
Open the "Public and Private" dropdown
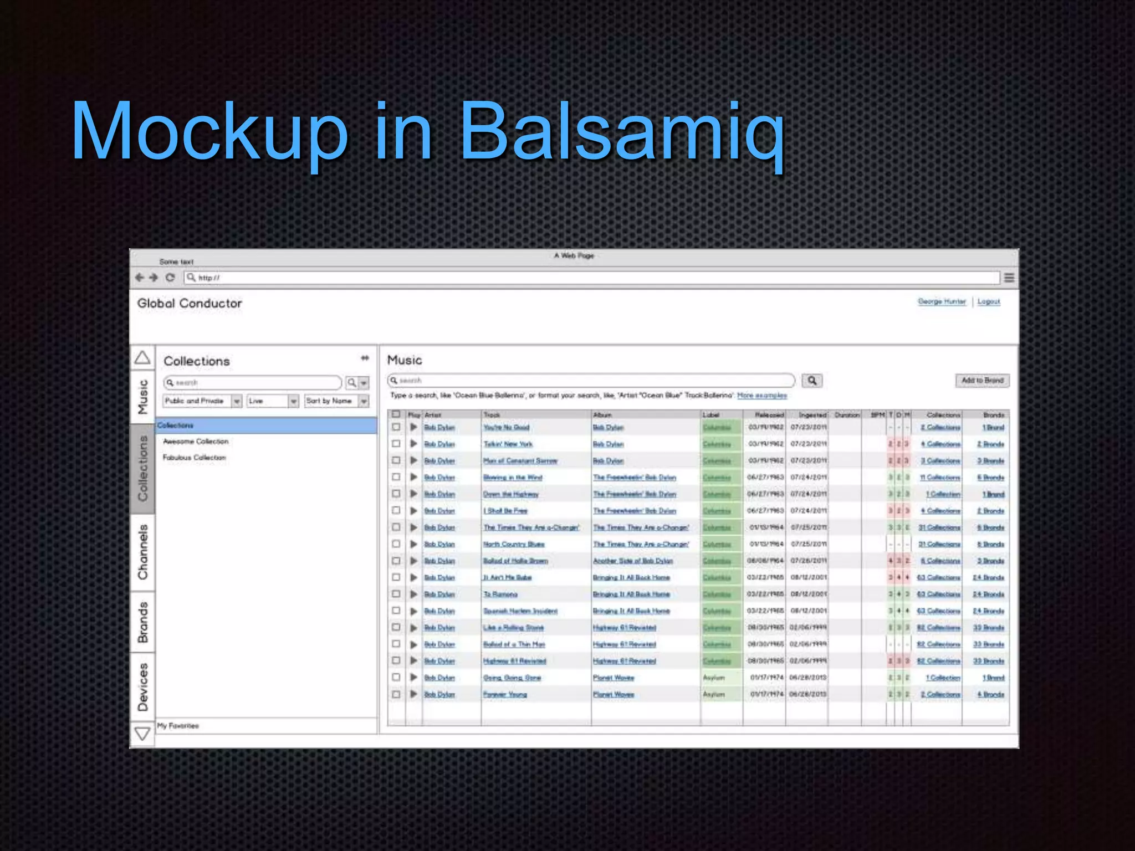pos(203,401)
